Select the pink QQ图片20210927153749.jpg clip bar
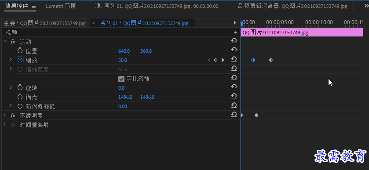The height and width of the screenshot is (170, 369). coord(302,33)
